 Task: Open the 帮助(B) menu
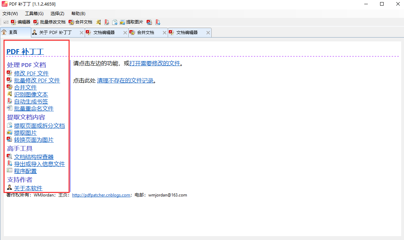(x=78, y=14)
